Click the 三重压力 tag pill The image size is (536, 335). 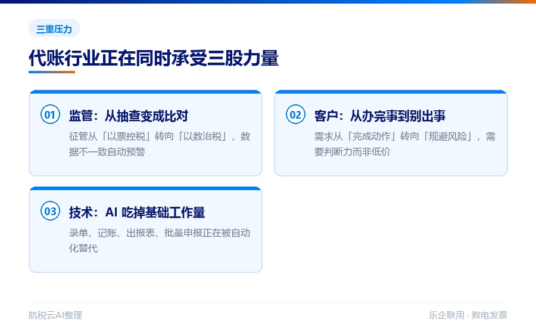pos(54,29)
